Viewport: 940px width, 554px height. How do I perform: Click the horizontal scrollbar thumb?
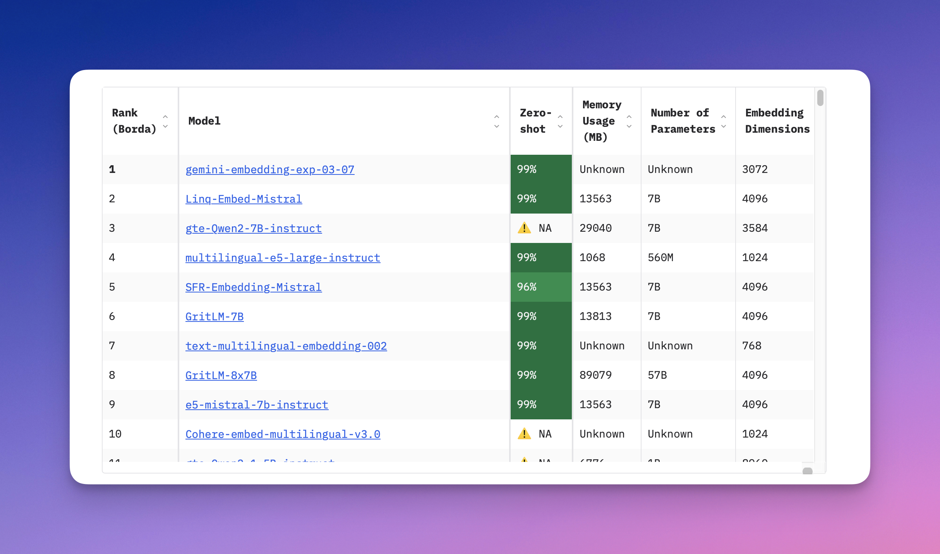pyautogui.click(x=807, y=471)
